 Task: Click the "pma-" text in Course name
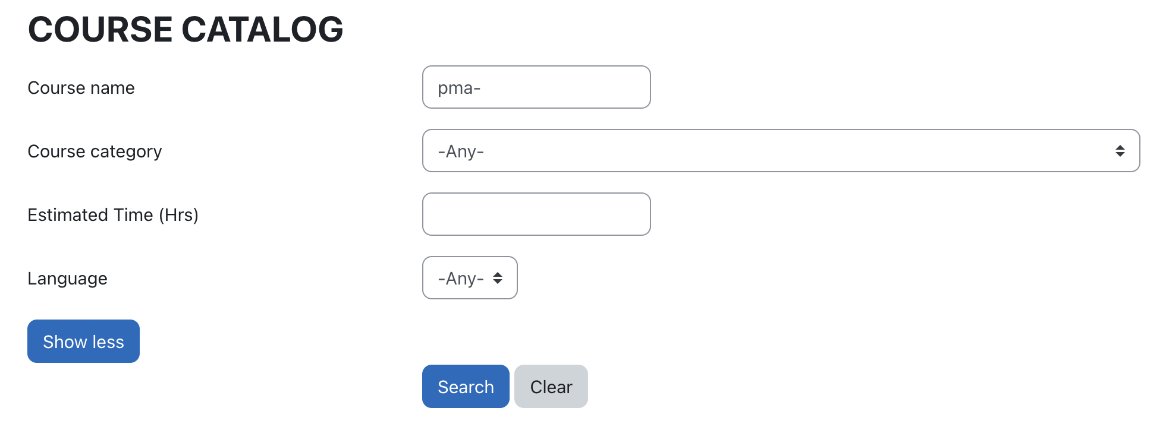click(459, 88)
